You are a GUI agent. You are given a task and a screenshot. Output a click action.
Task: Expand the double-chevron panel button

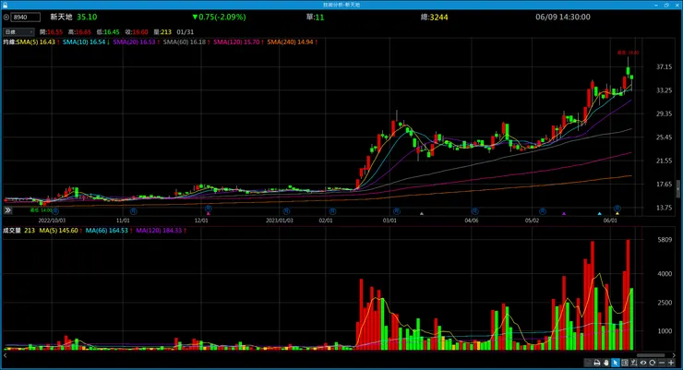7,210
